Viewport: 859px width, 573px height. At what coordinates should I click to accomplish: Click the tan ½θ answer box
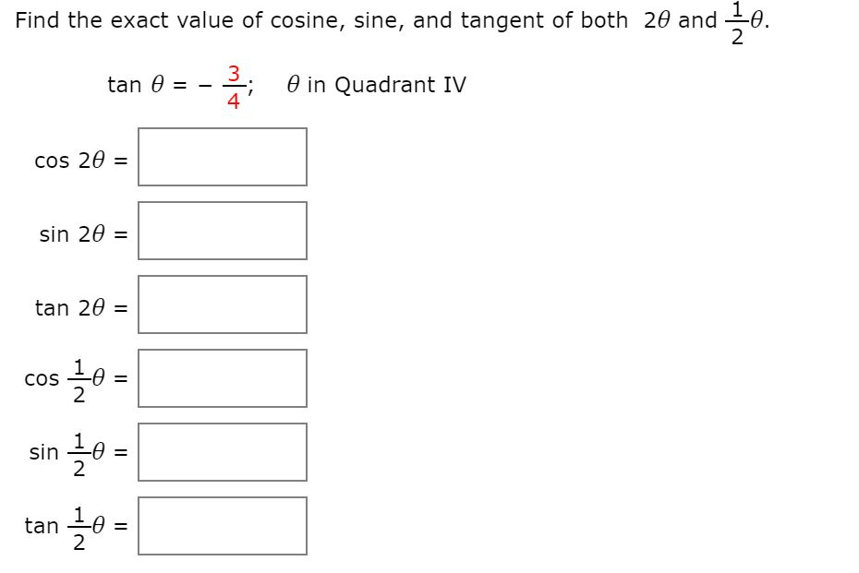coord(222,526)
